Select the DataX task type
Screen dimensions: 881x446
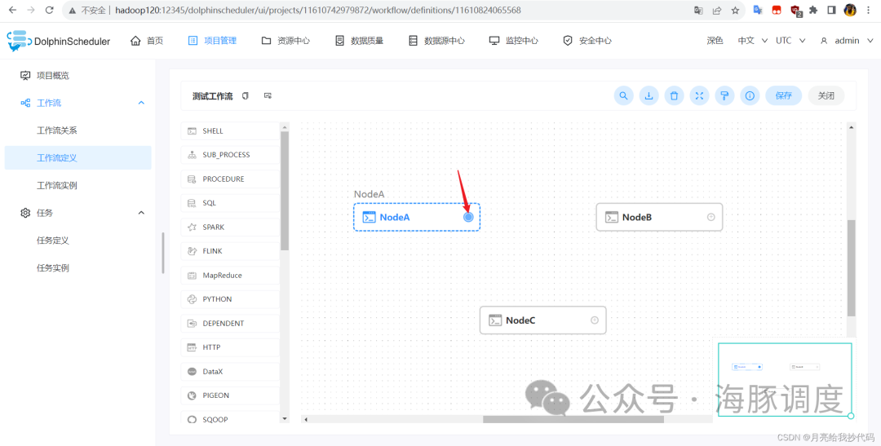coord(230,371)
